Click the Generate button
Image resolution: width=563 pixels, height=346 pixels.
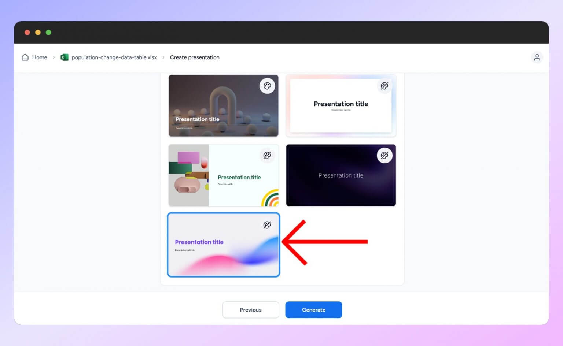click(313, 310)
